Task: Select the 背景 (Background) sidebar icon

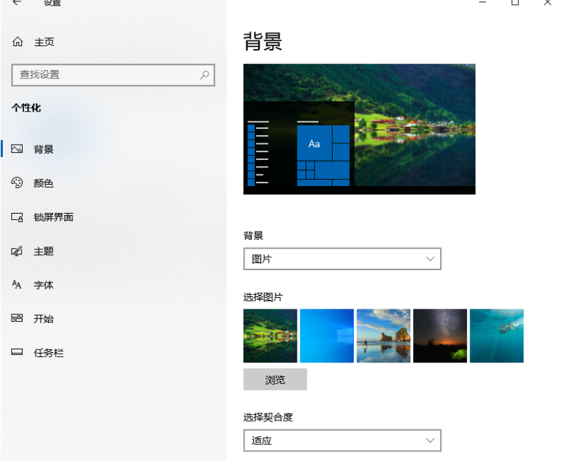Action: tap(17, 149)
